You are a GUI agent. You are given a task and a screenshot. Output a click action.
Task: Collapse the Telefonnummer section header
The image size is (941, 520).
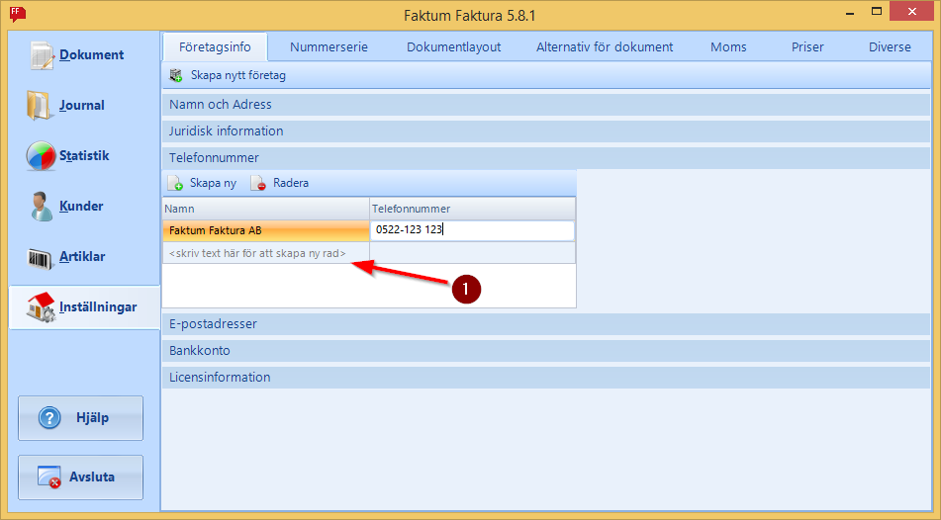pos(546,158)
